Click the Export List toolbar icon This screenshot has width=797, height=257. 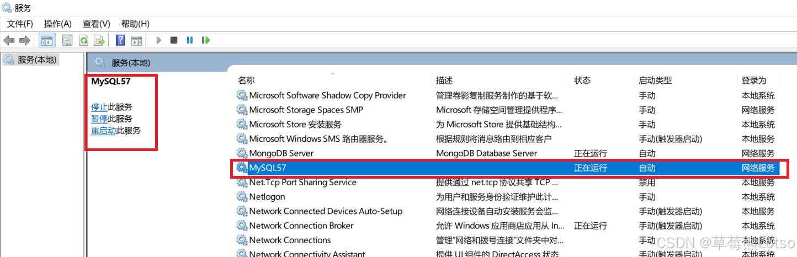tap(99, 40)
